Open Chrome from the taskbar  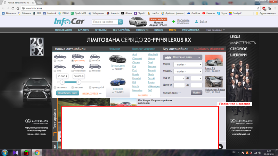pyautogui.click(x=37, y=153)
